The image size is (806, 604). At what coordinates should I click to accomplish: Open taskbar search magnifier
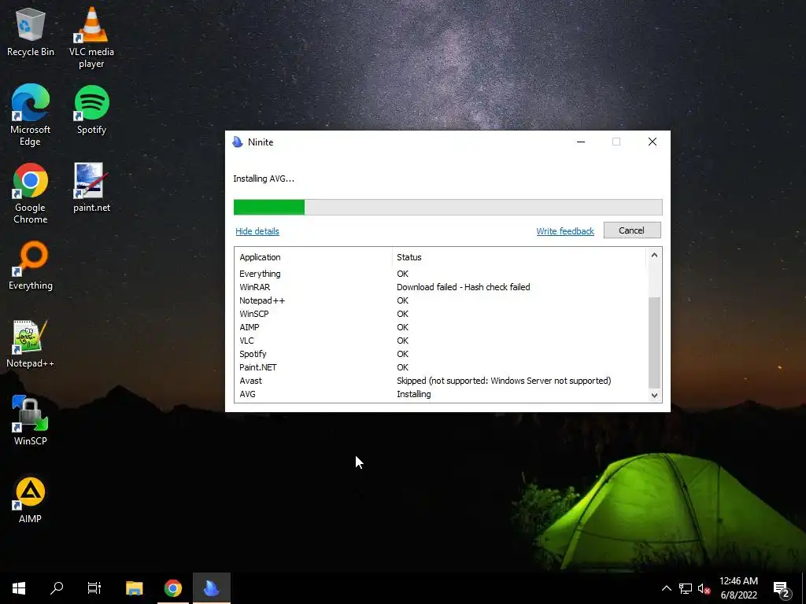coord(57,588)
